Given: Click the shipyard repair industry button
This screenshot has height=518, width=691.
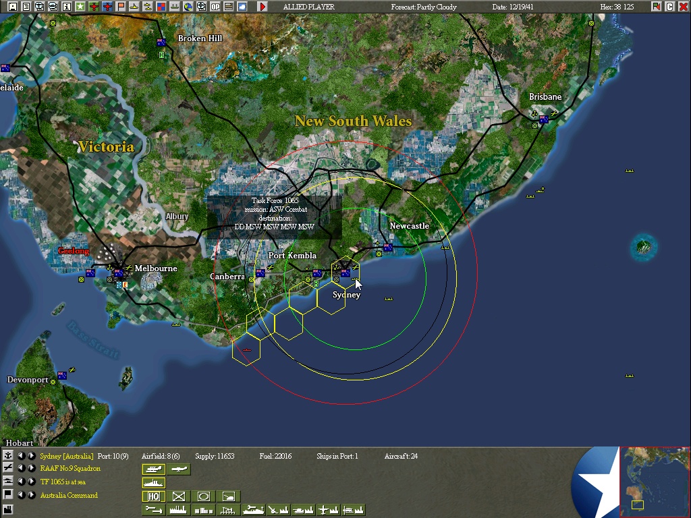Looking at the screenshot, I should tap(254, 510).
